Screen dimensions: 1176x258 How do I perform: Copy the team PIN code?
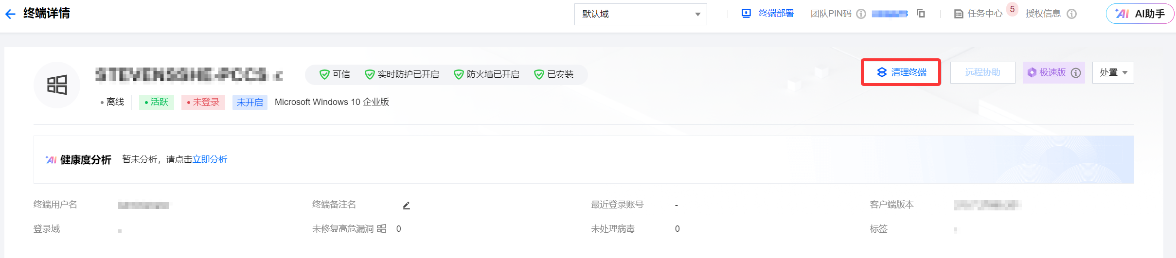(921, 14)
